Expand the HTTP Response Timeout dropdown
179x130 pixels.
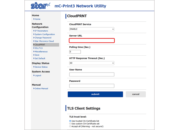92,63
